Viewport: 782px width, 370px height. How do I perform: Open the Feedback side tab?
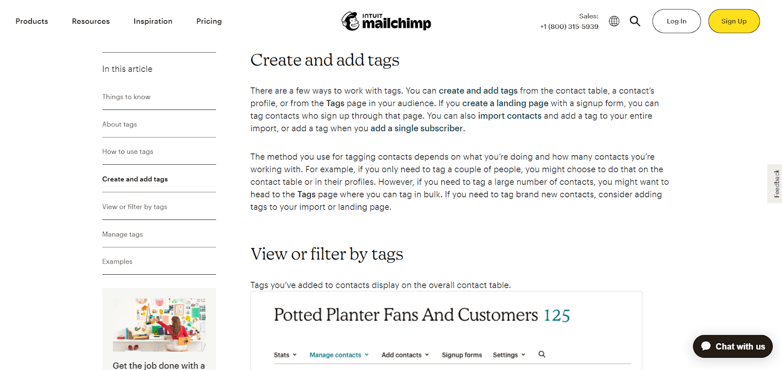(x=776, y=183)
